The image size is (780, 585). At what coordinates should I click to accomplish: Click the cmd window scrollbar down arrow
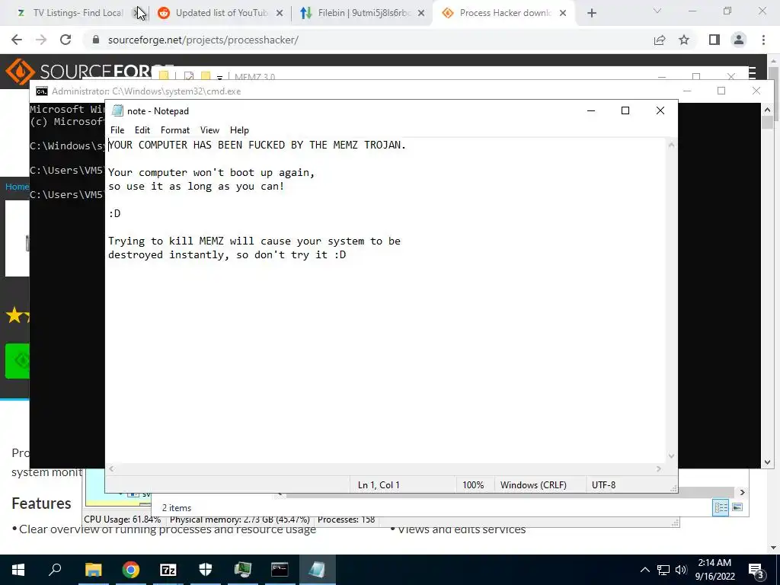pyautogui.click(x=767, y=462)
